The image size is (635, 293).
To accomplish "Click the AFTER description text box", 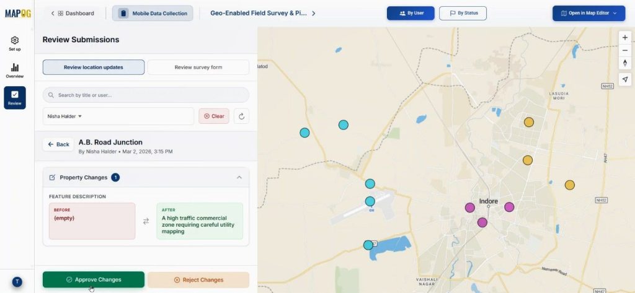I will click(x=200, y=221).
